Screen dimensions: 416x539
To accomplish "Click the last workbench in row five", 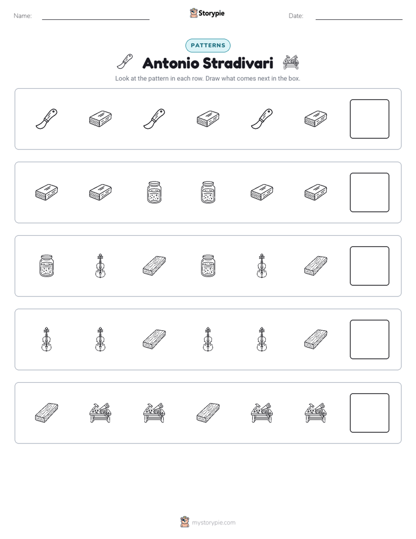I will click(316, 413).
